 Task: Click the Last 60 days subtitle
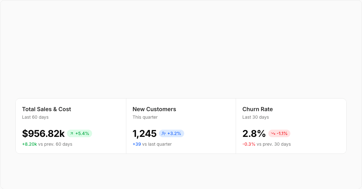35,117
